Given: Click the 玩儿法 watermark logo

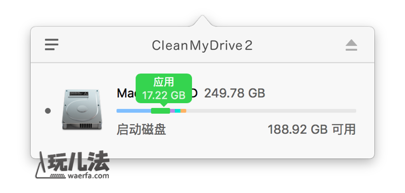Looking at the screenshot, I should pyautogui.click(x=73, y=165).
